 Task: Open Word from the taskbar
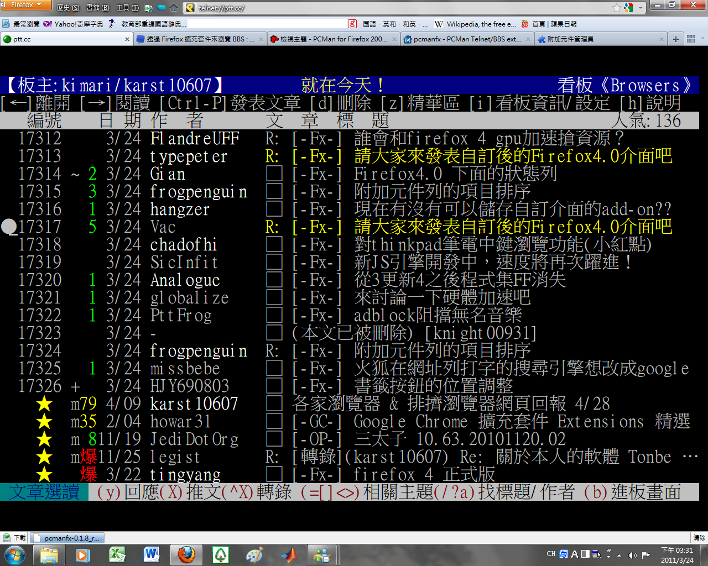point(152,554)
